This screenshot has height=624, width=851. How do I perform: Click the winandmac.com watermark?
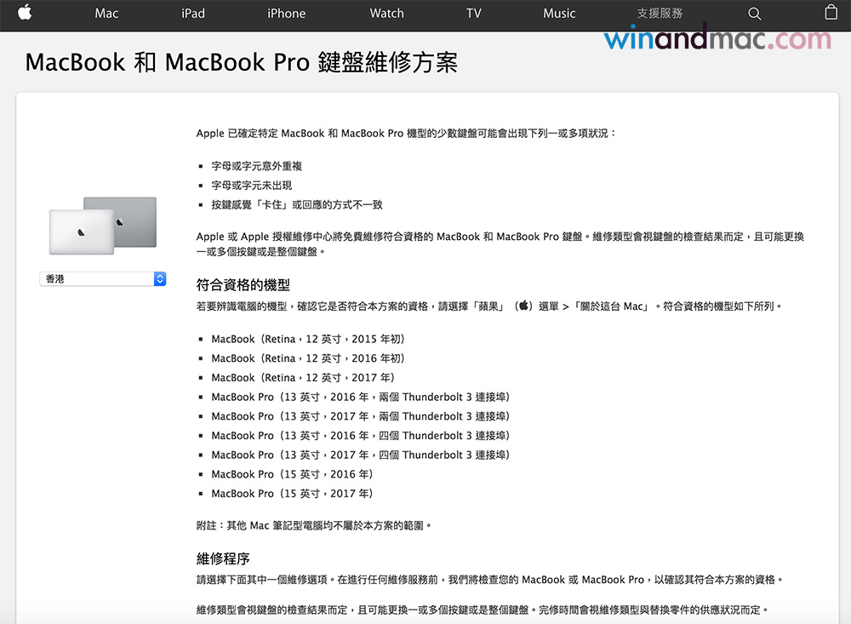click(x=717, y=39)
